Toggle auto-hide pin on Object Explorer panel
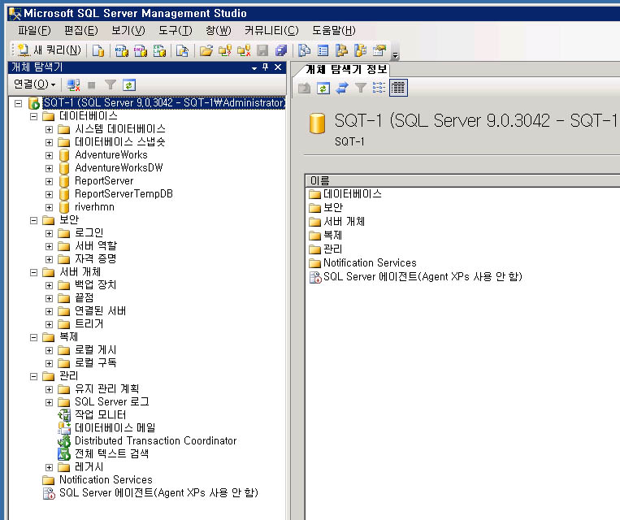 (x=265, y=67)
